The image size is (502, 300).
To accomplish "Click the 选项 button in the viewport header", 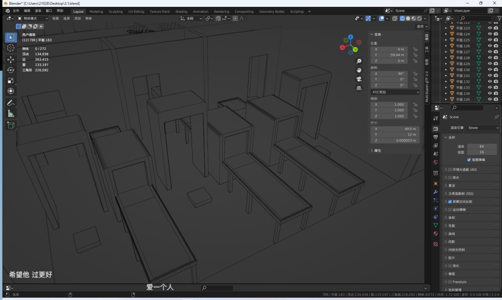I will (420, 26).
